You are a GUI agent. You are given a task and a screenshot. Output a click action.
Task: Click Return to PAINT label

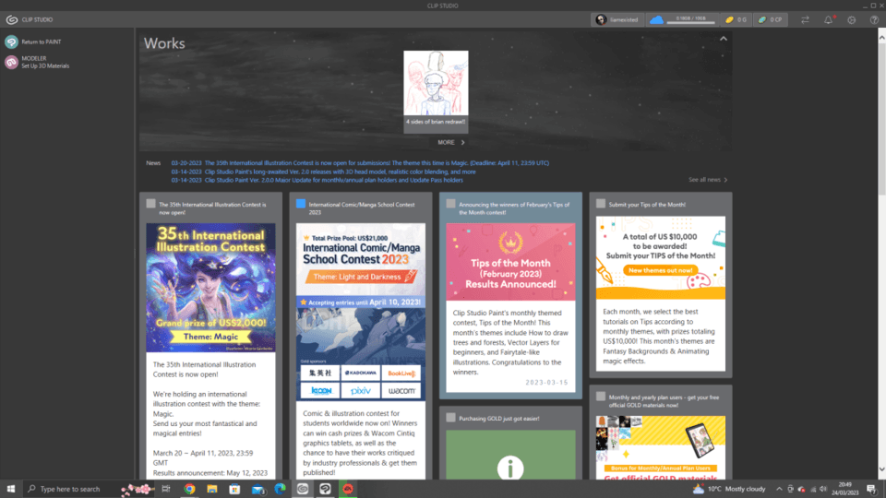42,41
